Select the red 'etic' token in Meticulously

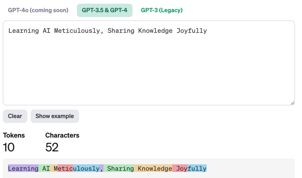pos(65,168)
